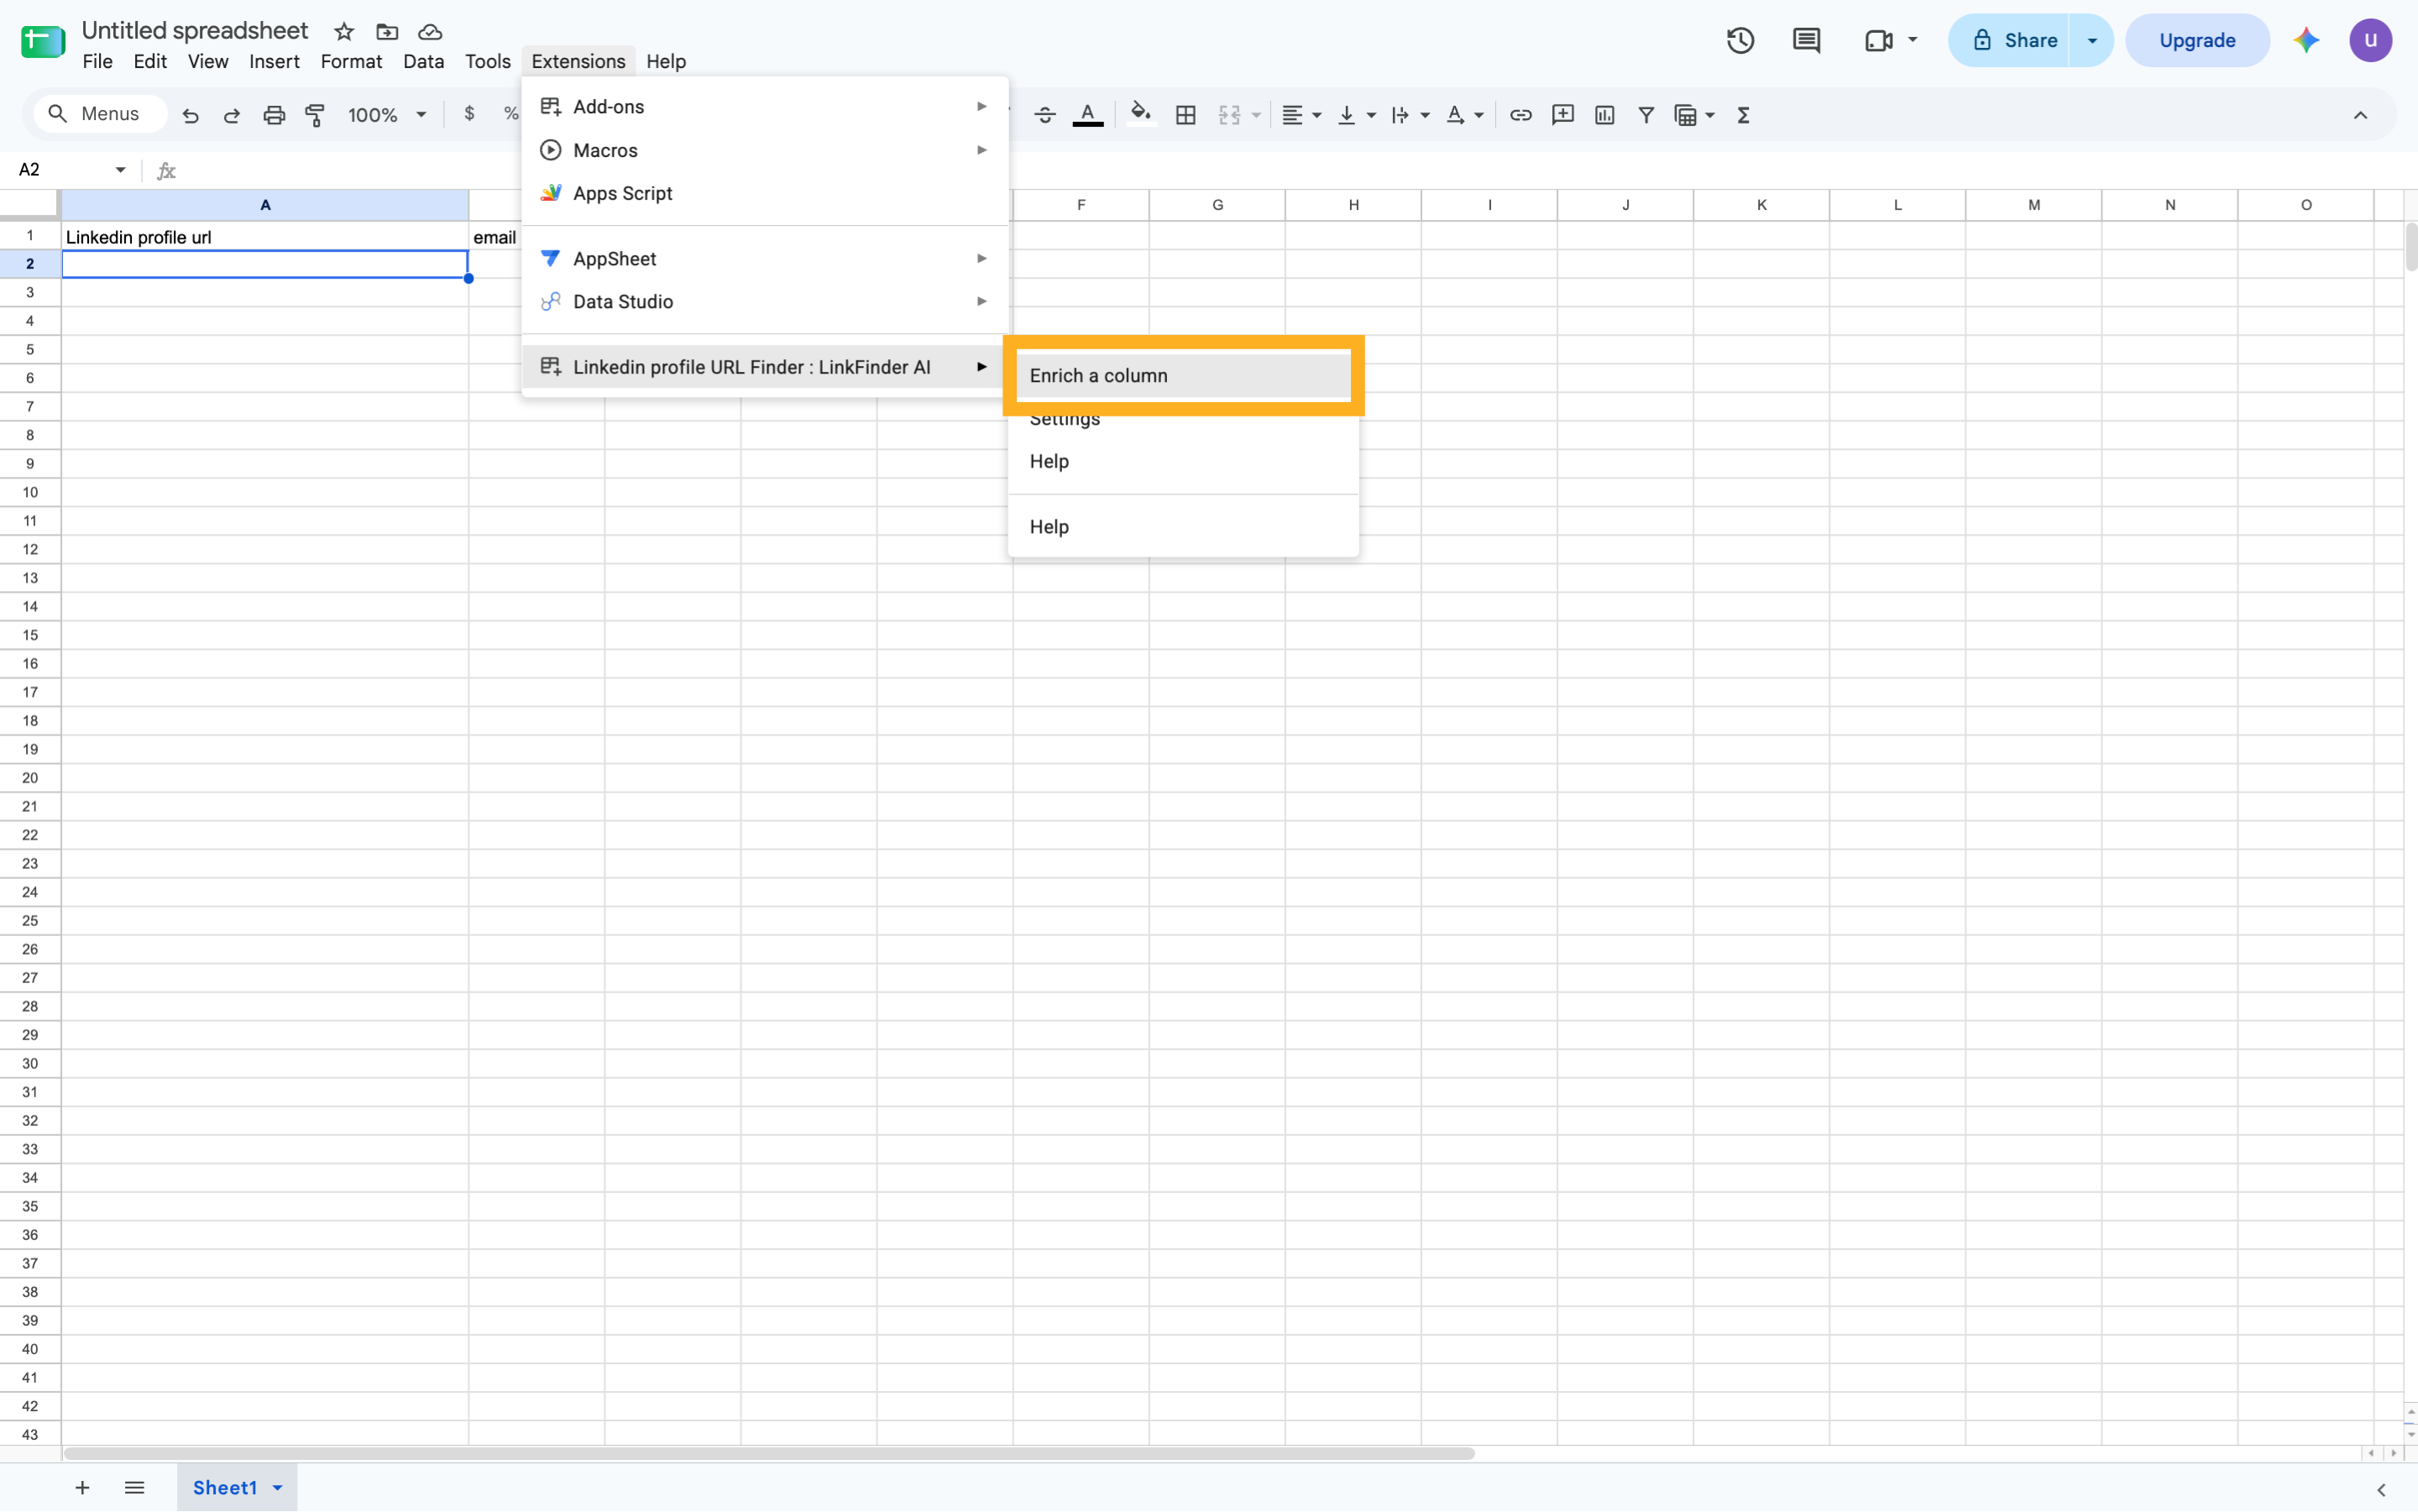Open the Edit menu
The image size is (2418, 1512).
tap(150, 61)
